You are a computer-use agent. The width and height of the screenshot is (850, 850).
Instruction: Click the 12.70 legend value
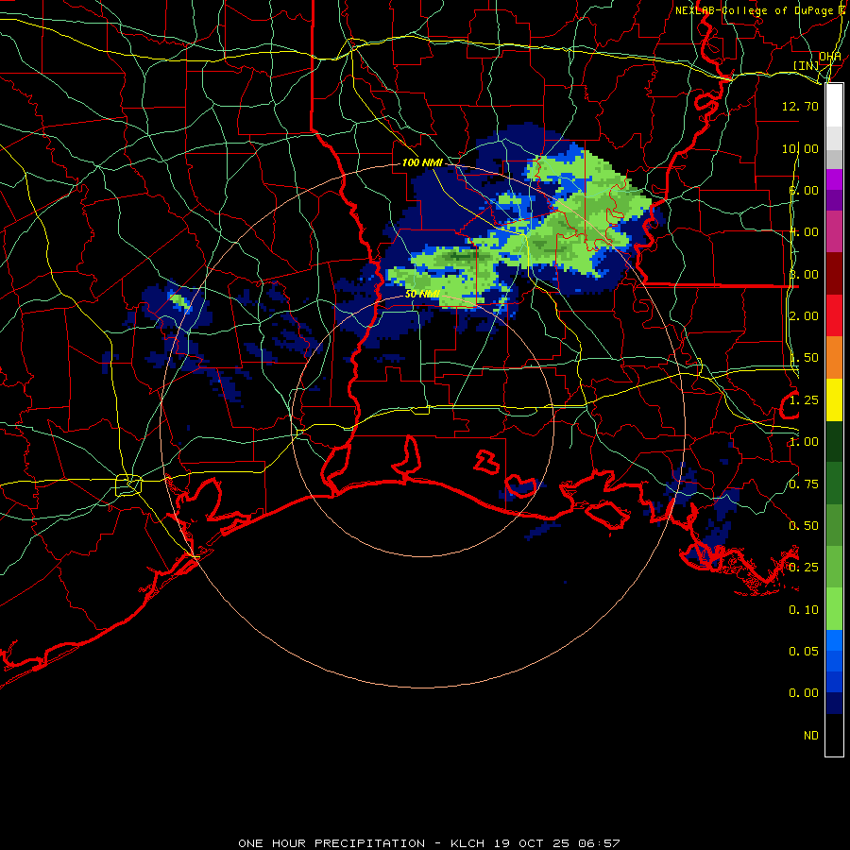pos(800,106)
